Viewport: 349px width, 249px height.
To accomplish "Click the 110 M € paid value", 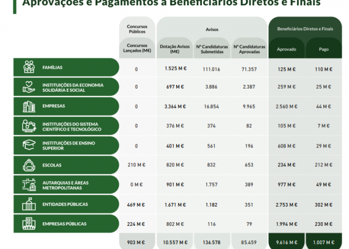I will point(323,69).
